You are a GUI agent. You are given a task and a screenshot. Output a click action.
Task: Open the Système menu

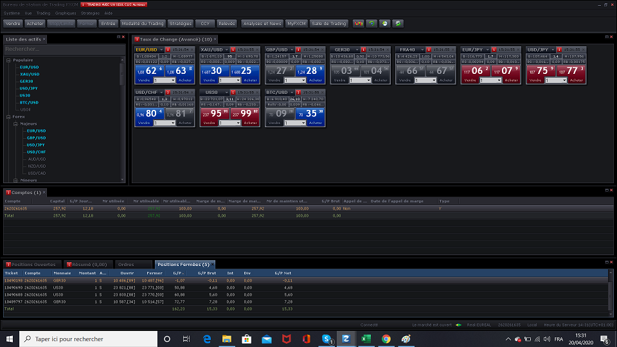click(12, 13)
